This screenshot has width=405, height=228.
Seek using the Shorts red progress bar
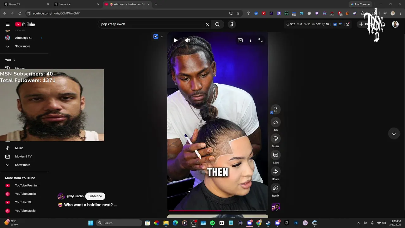217,210
